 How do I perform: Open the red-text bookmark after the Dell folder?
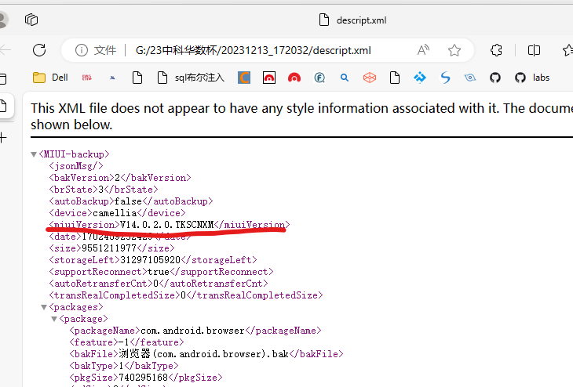(87, 78)
